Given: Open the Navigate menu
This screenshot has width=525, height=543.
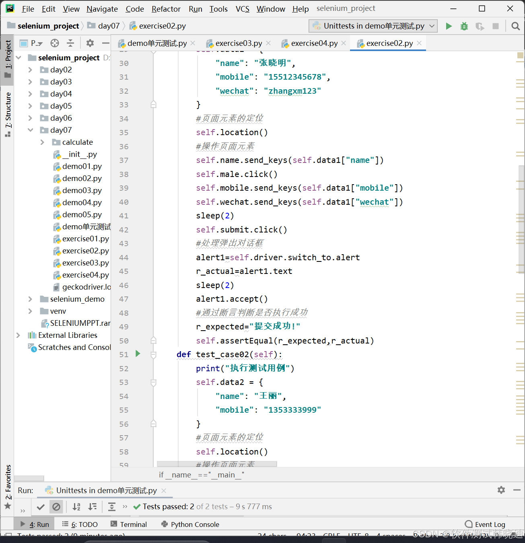Looking at the screenshot, I should [x=102, y=9].
